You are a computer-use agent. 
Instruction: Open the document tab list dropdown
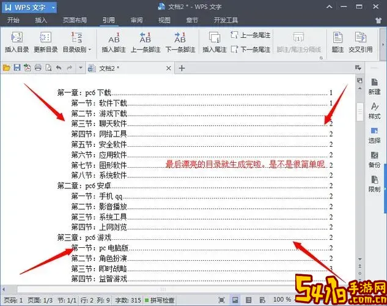(x=358, y=67)
